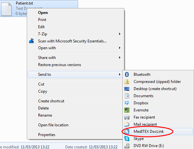
Task: Click the Mail recipient envelope icon
Action: click(127, 124)
